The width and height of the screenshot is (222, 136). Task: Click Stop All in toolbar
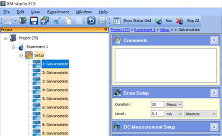pos(188,21)
